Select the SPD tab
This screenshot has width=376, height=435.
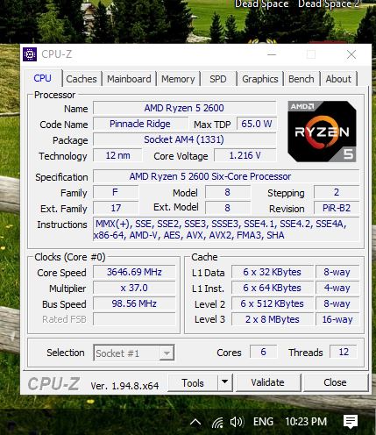tap(218, 79)
